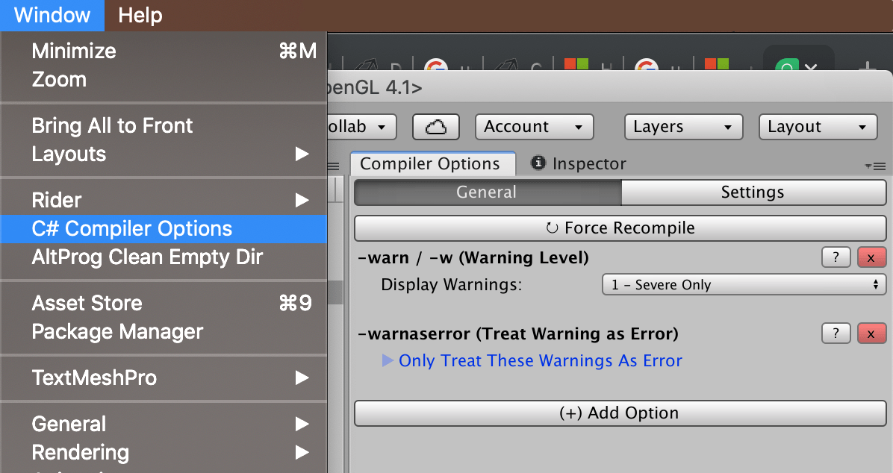Click help button for -warnaserror option
The height and width of the screenshot is (473, 893).
click(836, 333)
